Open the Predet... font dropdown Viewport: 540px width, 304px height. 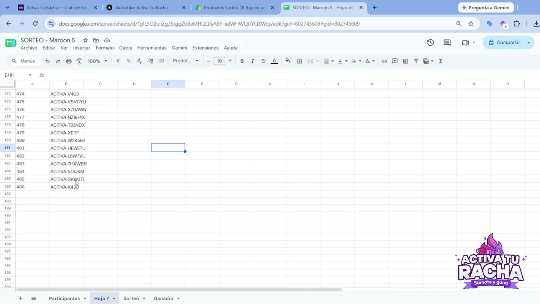pyautogui.click(x=186, y=61)
